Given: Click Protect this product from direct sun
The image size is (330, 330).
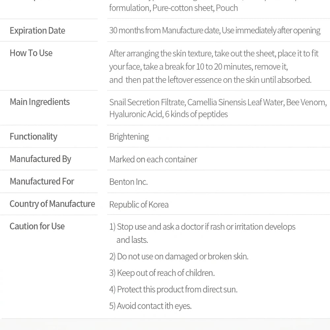Looking at the screenshot, I should pos(174,289).
